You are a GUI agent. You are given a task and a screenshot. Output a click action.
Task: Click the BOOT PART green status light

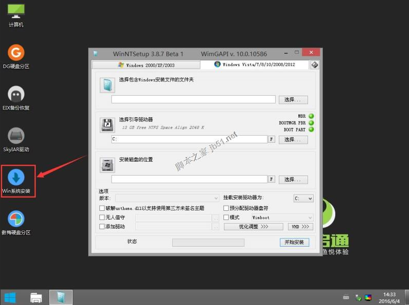tap(311, 129)
